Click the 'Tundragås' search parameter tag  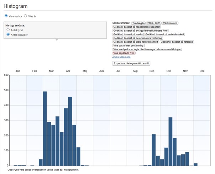pos(138,23)
